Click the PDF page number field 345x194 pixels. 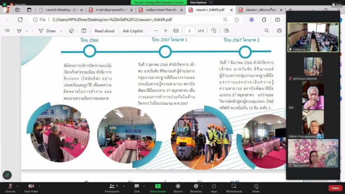pos(189,31)
